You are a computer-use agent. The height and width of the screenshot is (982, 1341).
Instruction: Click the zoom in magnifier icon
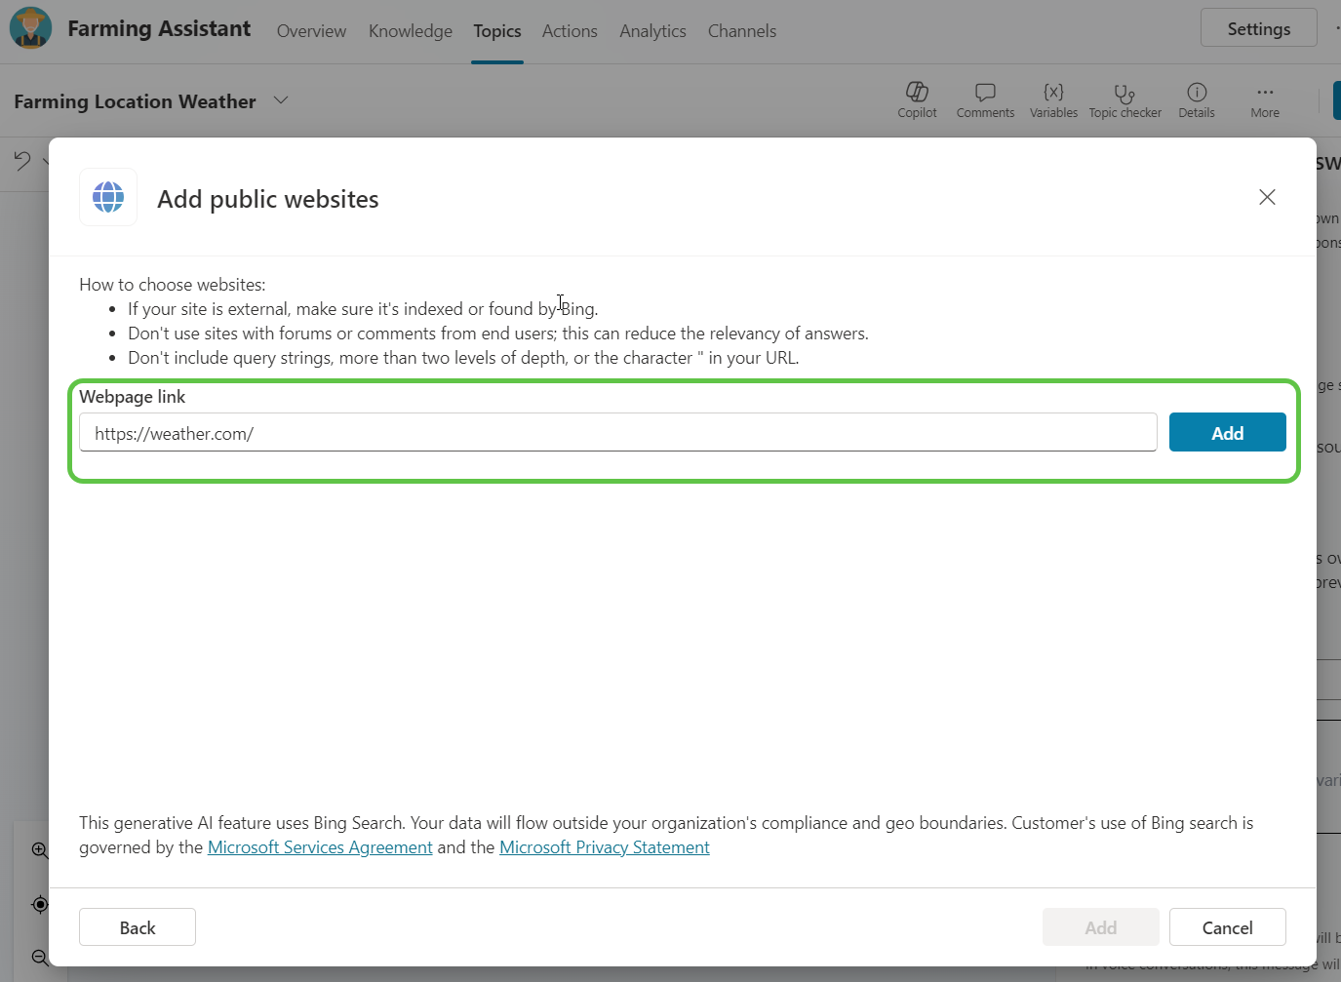40,850
